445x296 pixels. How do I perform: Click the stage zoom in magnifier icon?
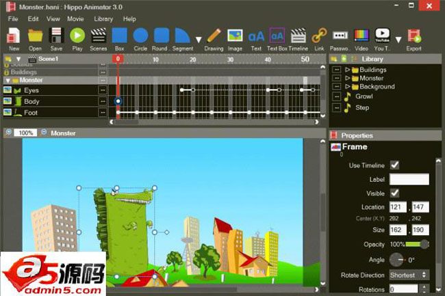tap(9, 133)
